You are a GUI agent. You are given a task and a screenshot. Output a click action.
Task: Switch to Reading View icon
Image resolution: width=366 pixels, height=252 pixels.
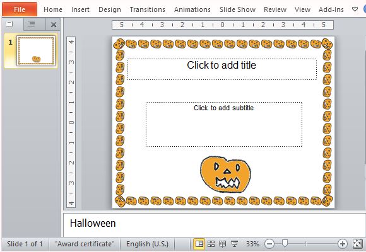223,244
